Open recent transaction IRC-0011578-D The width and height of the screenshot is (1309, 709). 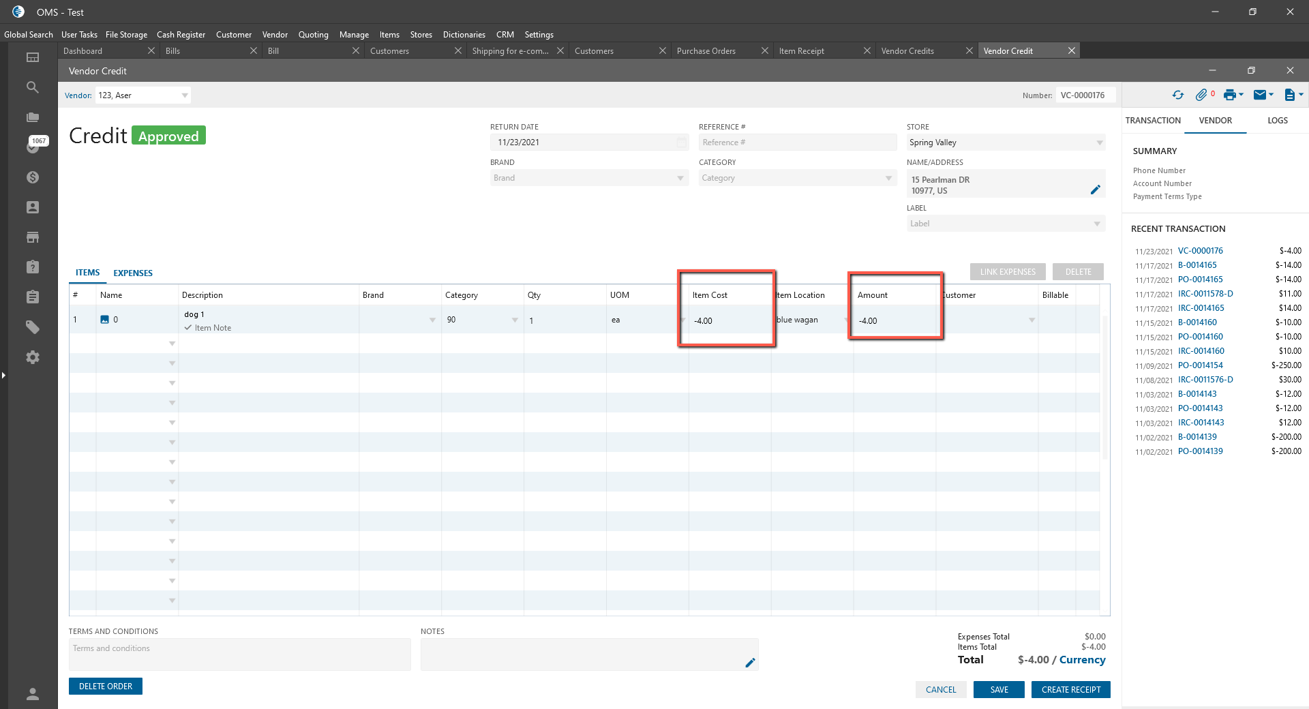tap(1205, 294)
